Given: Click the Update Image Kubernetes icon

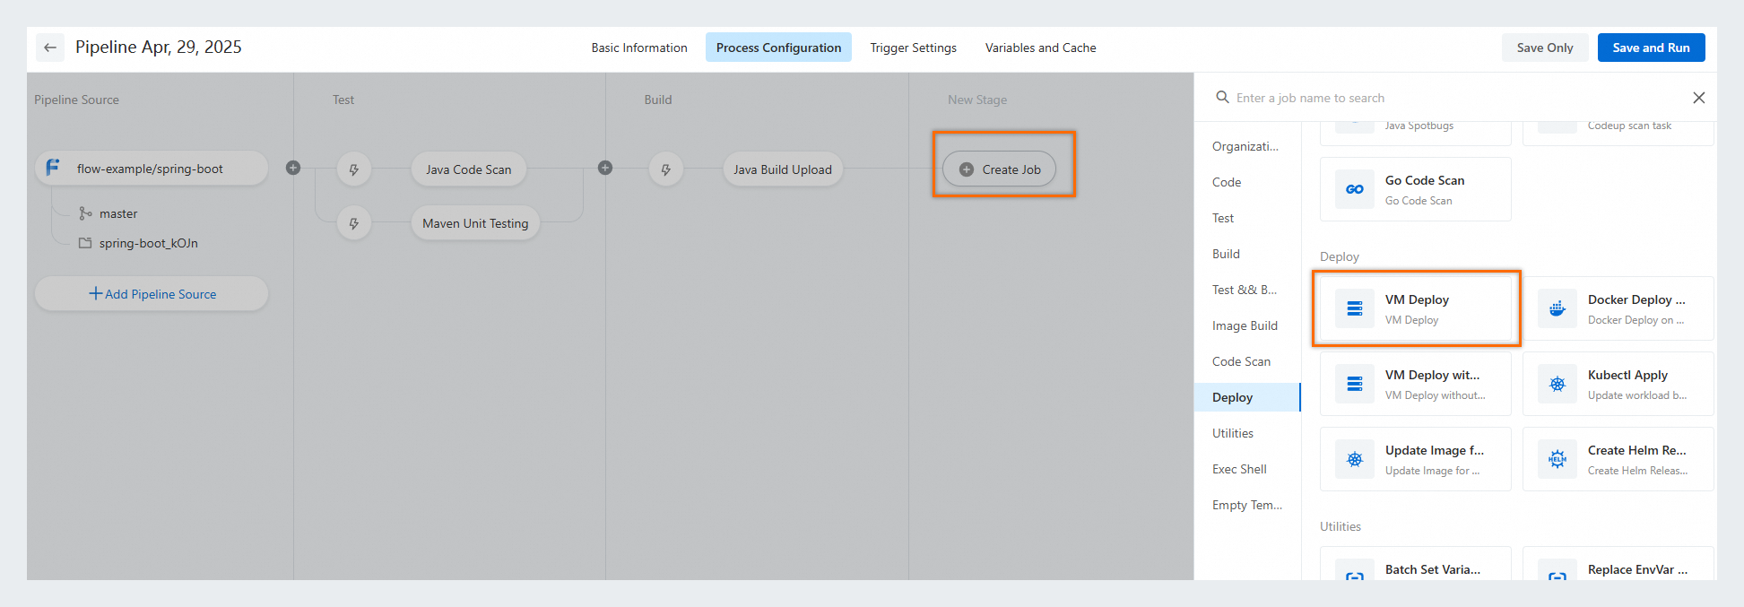Looking at the screenshot, I should pyautogui.click(x=1355, y=459).
